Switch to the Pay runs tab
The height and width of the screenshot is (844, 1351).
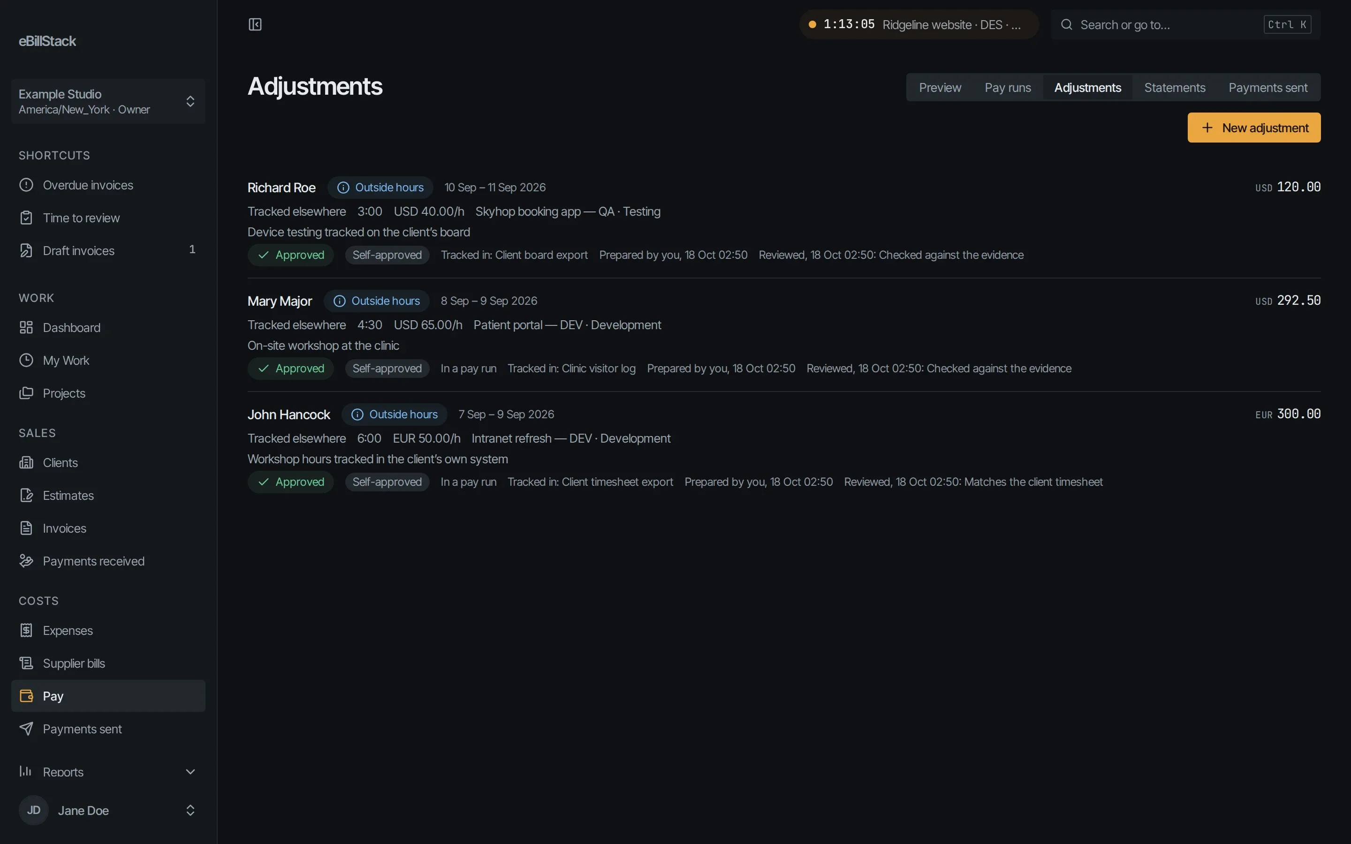click(1007, 88)
